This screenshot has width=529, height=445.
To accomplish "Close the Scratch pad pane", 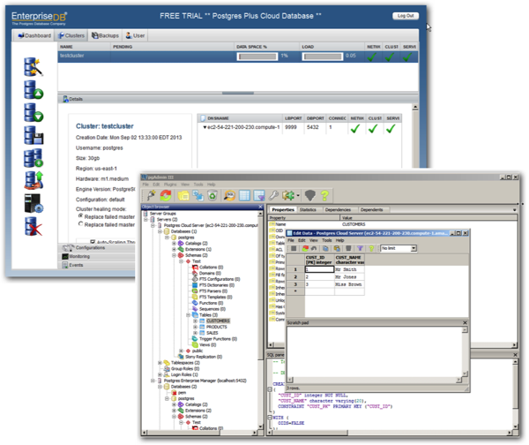I will tap(465, 322).
